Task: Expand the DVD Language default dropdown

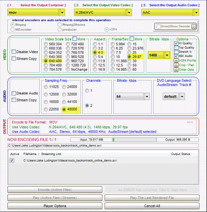Action: [182, 96]
